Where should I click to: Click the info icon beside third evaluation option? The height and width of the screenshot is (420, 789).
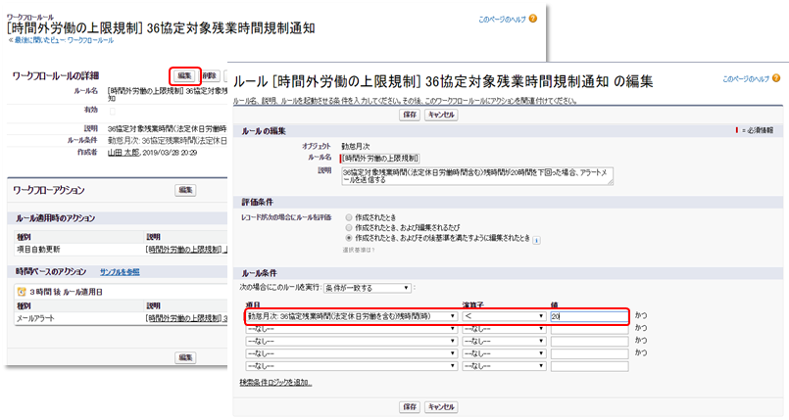click(x=536, y=238)
